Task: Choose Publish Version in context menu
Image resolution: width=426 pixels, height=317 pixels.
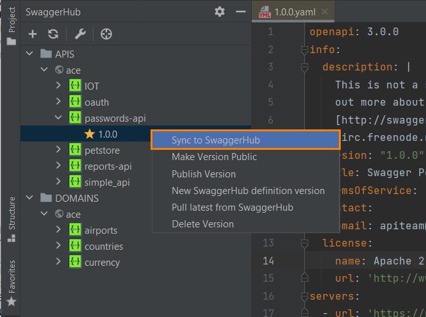Action: 204,174
